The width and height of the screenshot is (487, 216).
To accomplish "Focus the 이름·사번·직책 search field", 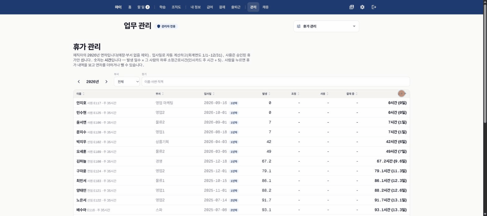I will point(276,82).
